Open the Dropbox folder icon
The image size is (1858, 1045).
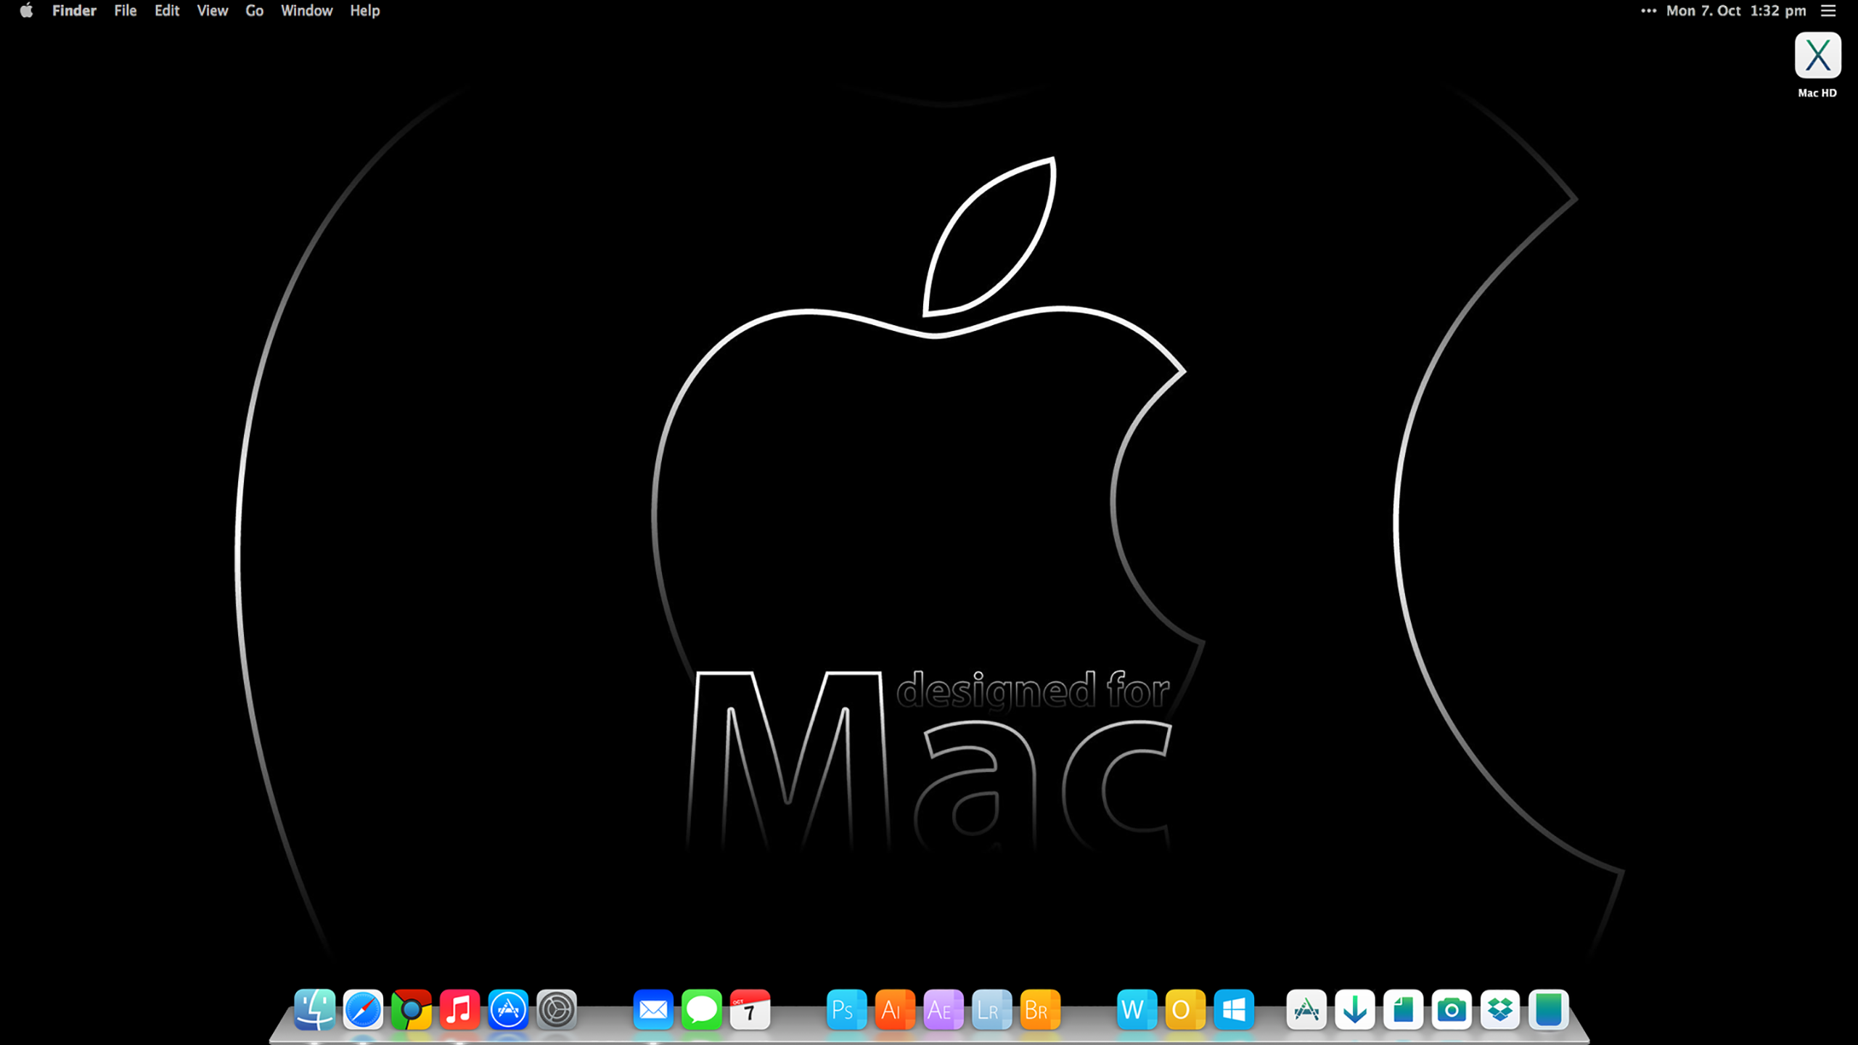[1500, 1009]
